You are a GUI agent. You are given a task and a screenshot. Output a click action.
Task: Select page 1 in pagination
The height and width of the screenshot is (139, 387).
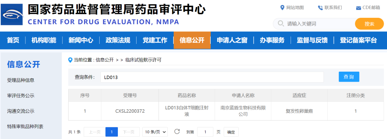pyautogui.click(x=111, y=132)
